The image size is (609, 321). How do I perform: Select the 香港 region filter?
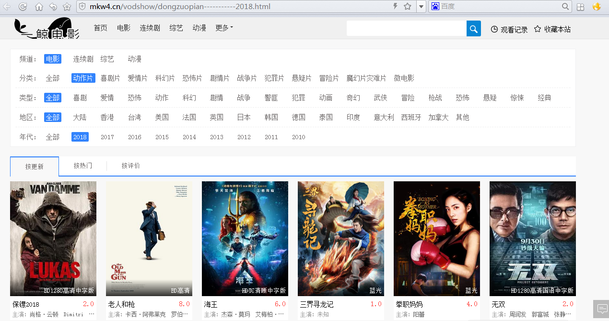coord(107,117)
